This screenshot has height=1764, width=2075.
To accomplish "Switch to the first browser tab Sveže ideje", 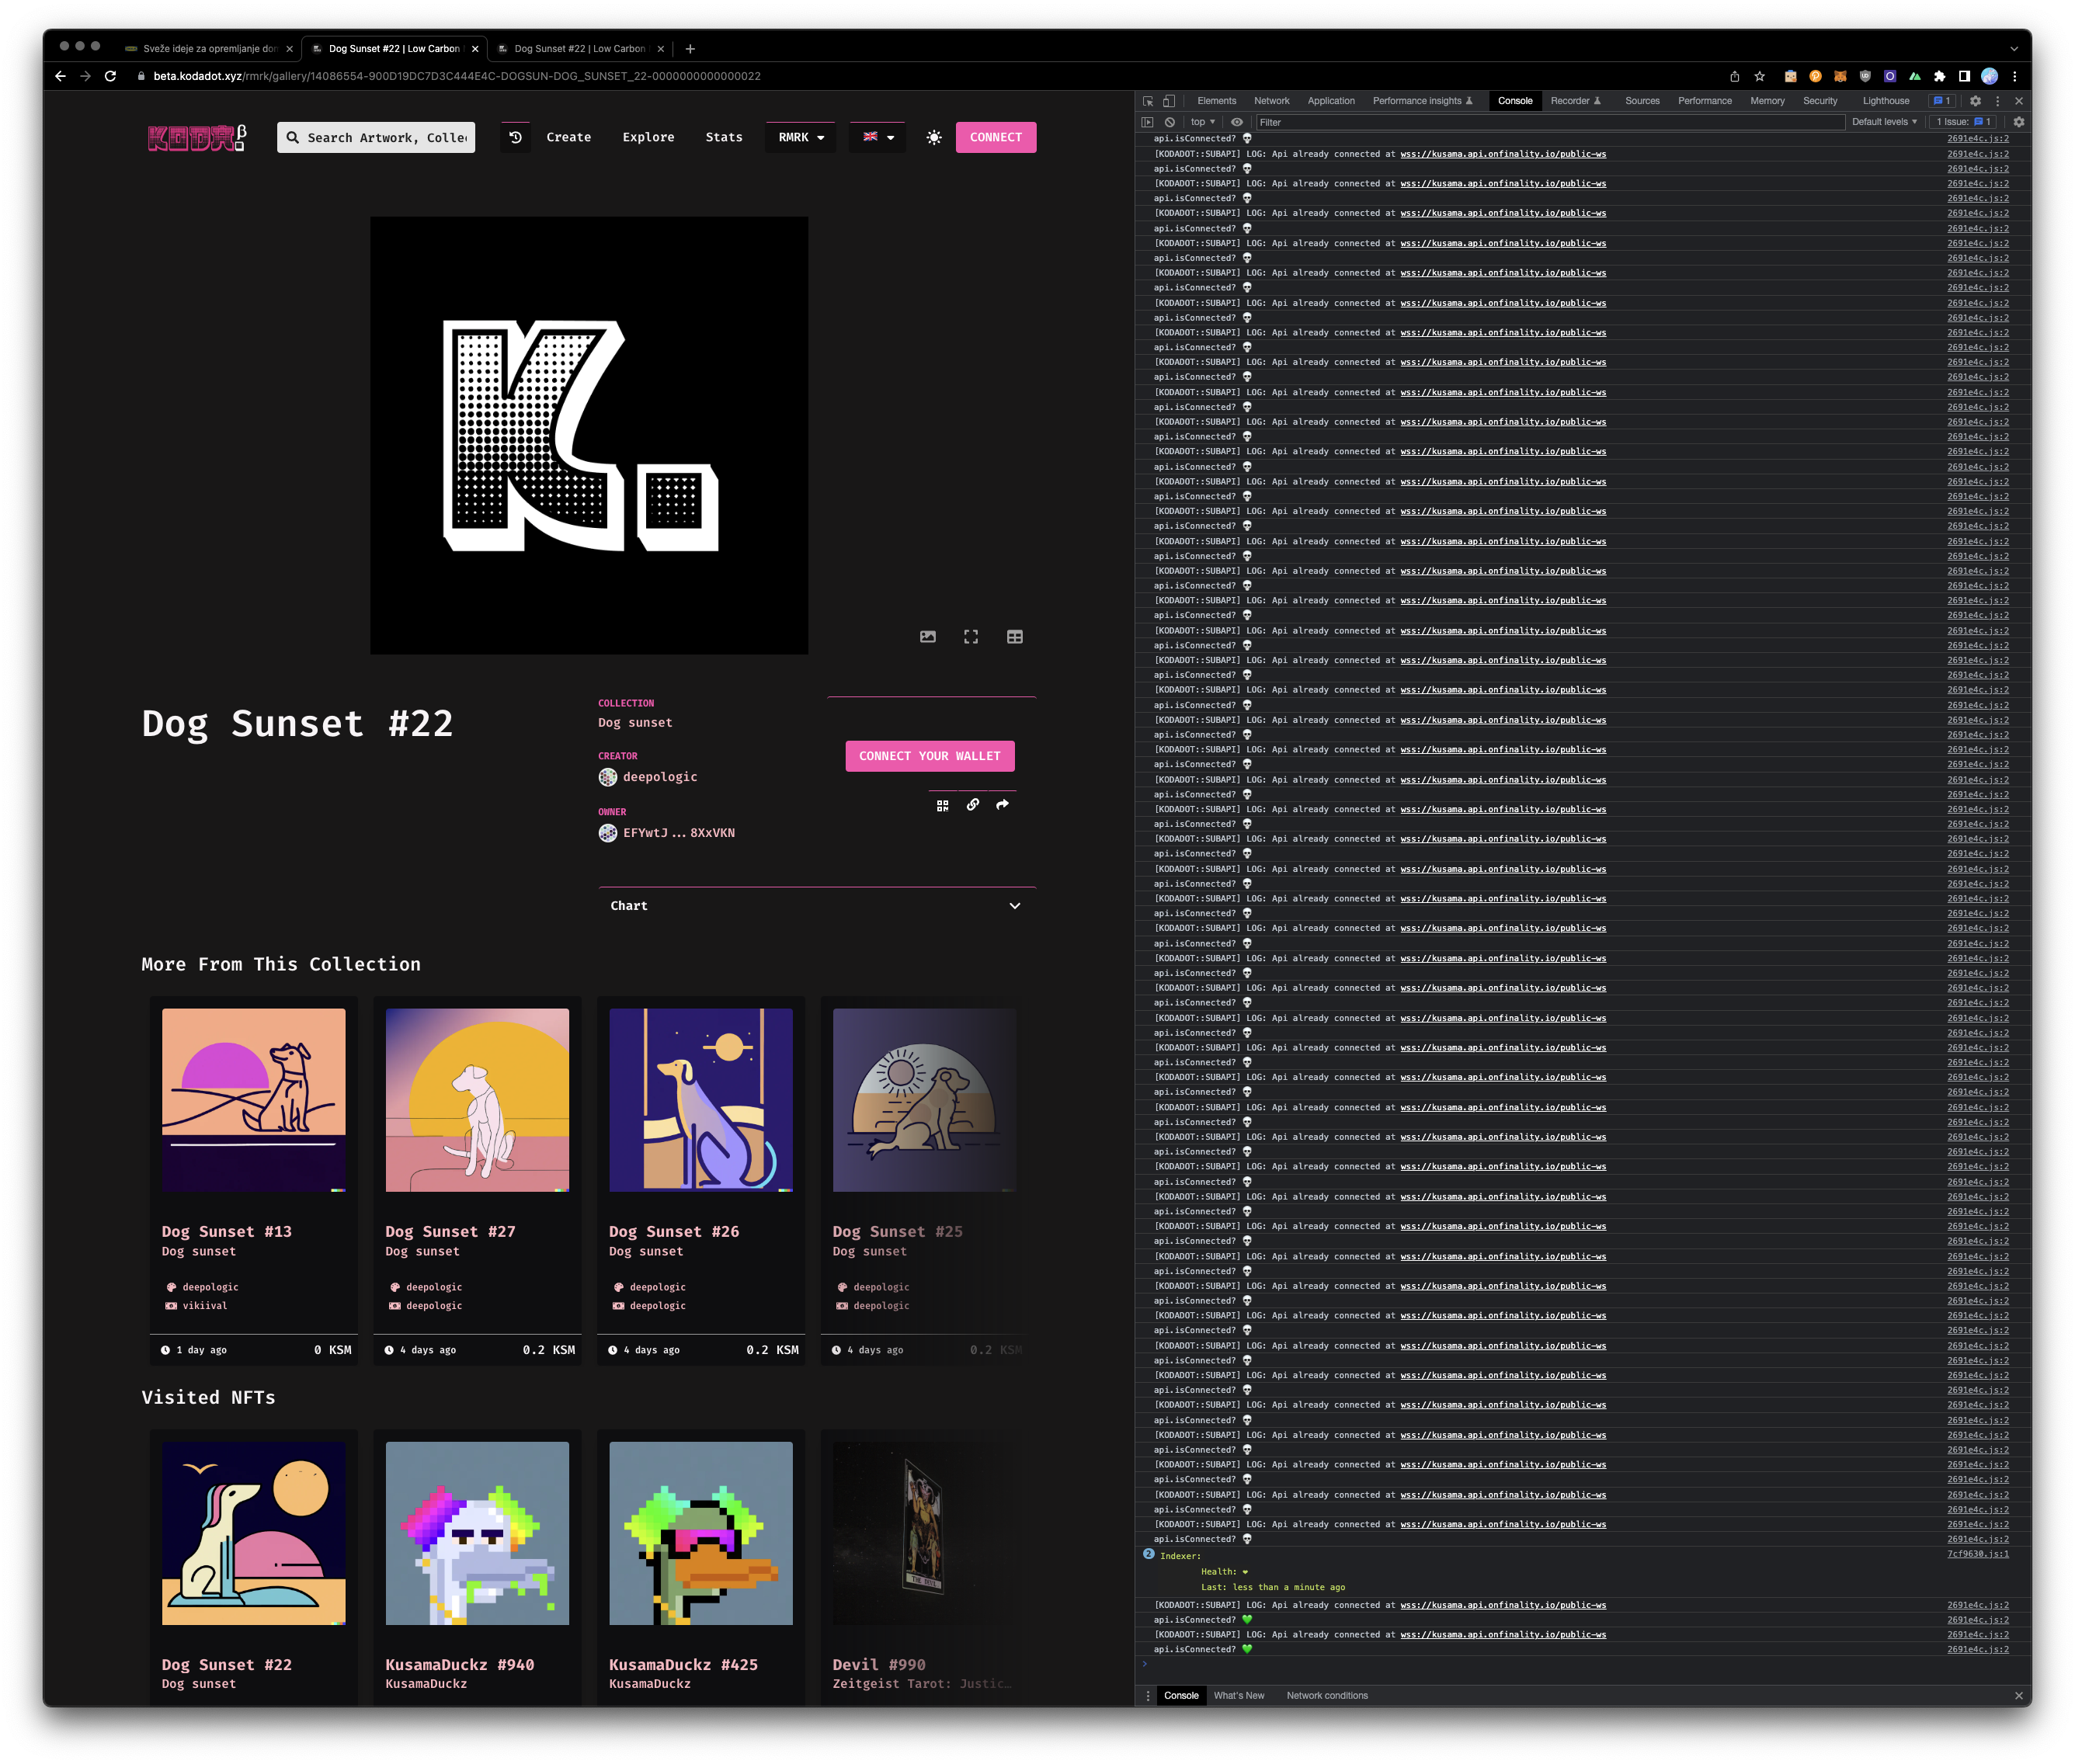I will 209,48.
